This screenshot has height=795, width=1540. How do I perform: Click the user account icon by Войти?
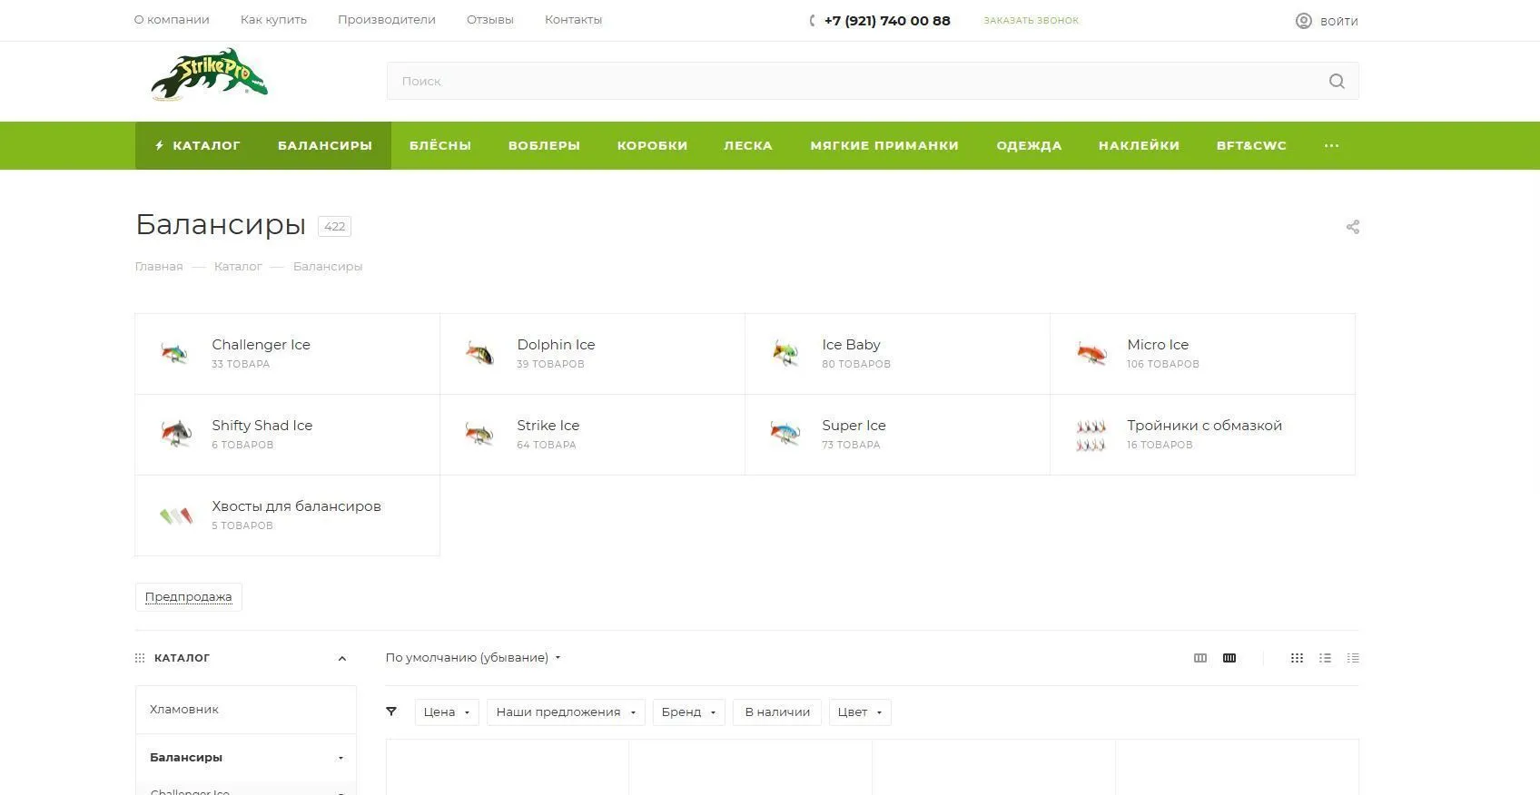click(x=1303, y=21)
